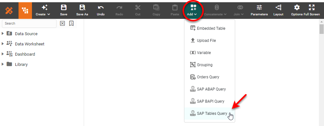Focus the Search input field
This screenshot has width=324, height=126.
pyautogui.click(x=29, y=24)
